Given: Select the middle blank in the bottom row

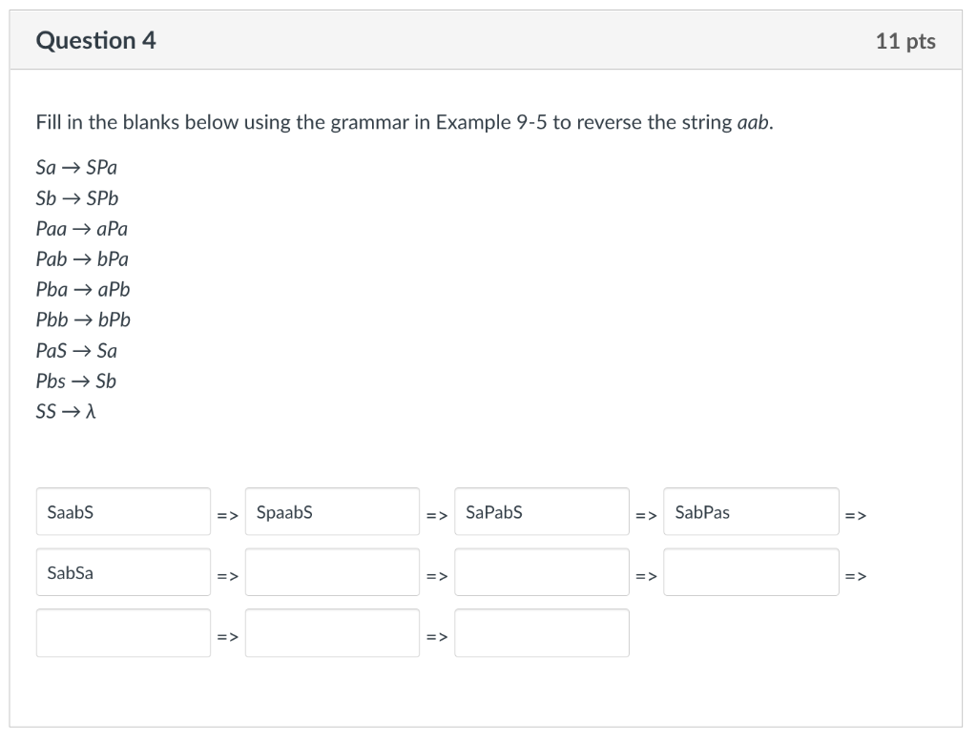Looking at the screenshot, I should (x=331, y=632).
